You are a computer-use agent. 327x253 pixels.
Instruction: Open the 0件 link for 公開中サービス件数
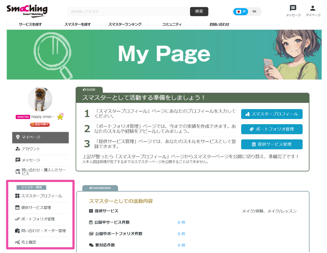click(x=181, y=222)
